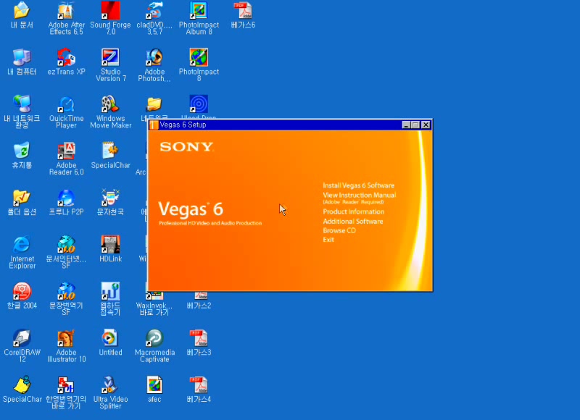Select Product Information in Vegas setup
This screenshot has height=420, width=580.
(x=353, y=211)
